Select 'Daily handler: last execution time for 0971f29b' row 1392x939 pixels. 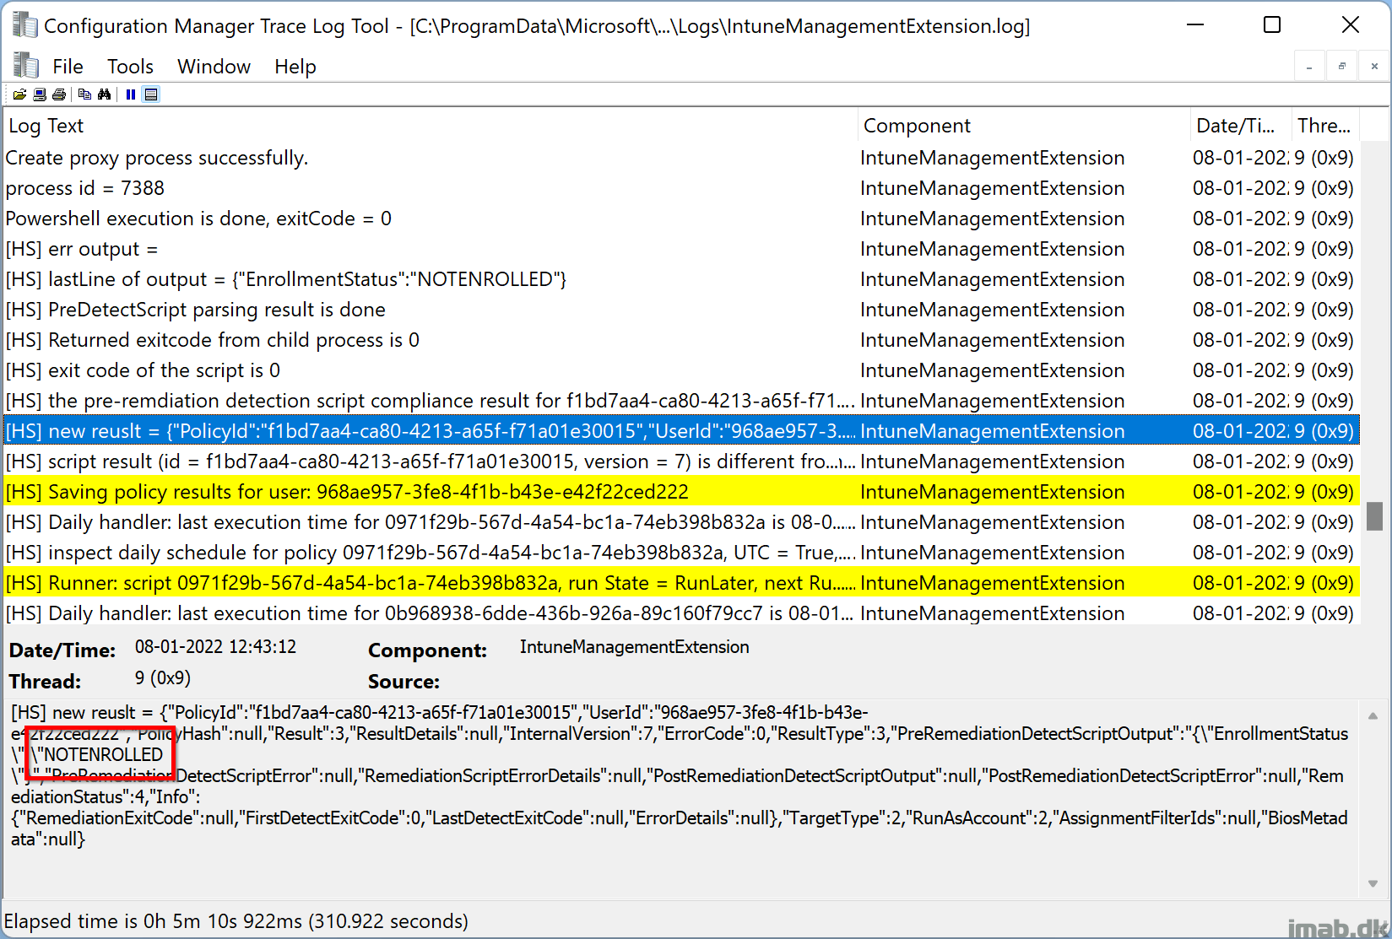click(x=682, y=522)
